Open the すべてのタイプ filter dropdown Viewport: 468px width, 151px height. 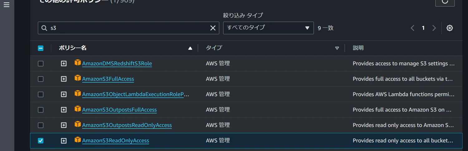tap(268, 28)
